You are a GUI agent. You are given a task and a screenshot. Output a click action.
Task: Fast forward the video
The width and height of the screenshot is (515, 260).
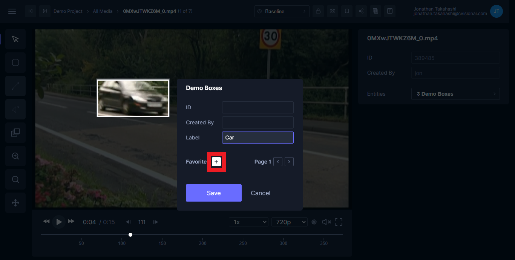click(x=71, y=222)
